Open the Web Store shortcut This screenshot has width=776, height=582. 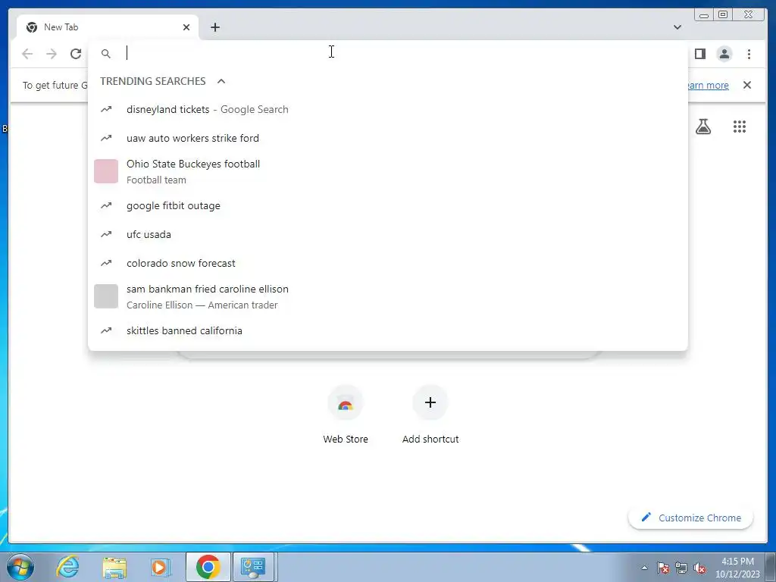[346, 415]
